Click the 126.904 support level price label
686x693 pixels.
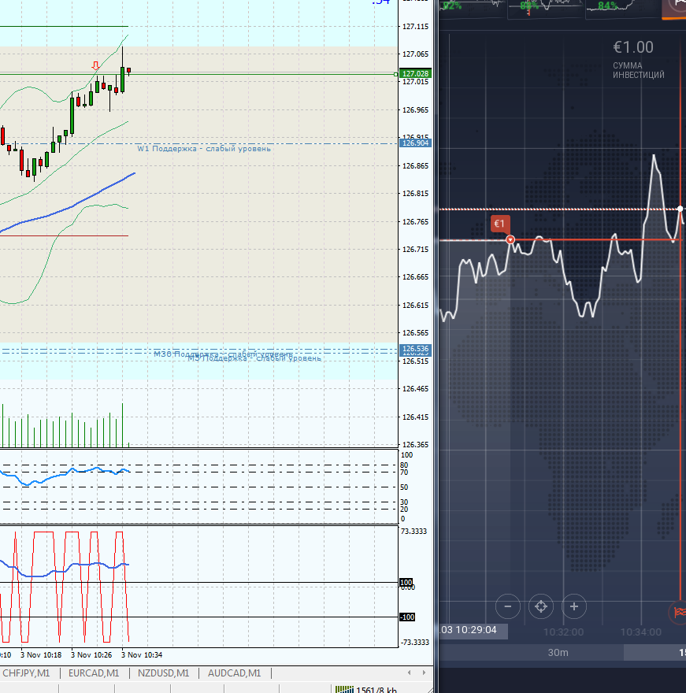click(x=415, y=143)
